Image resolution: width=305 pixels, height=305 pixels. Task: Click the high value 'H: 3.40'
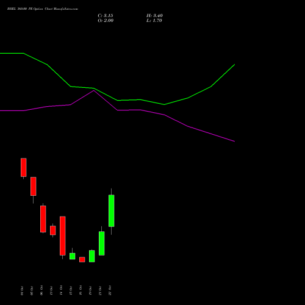coord(154,16)
